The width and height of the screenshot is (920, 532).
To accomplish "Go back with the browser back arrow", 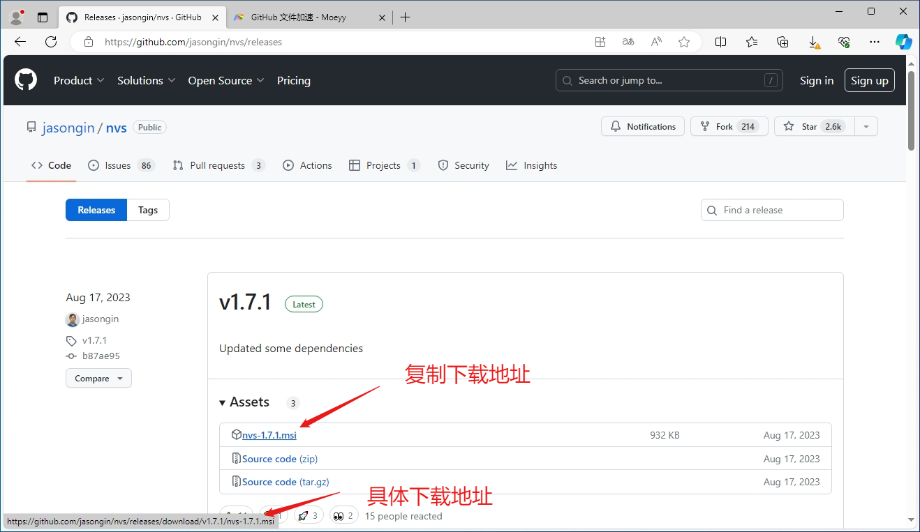I will pos(20,42).
